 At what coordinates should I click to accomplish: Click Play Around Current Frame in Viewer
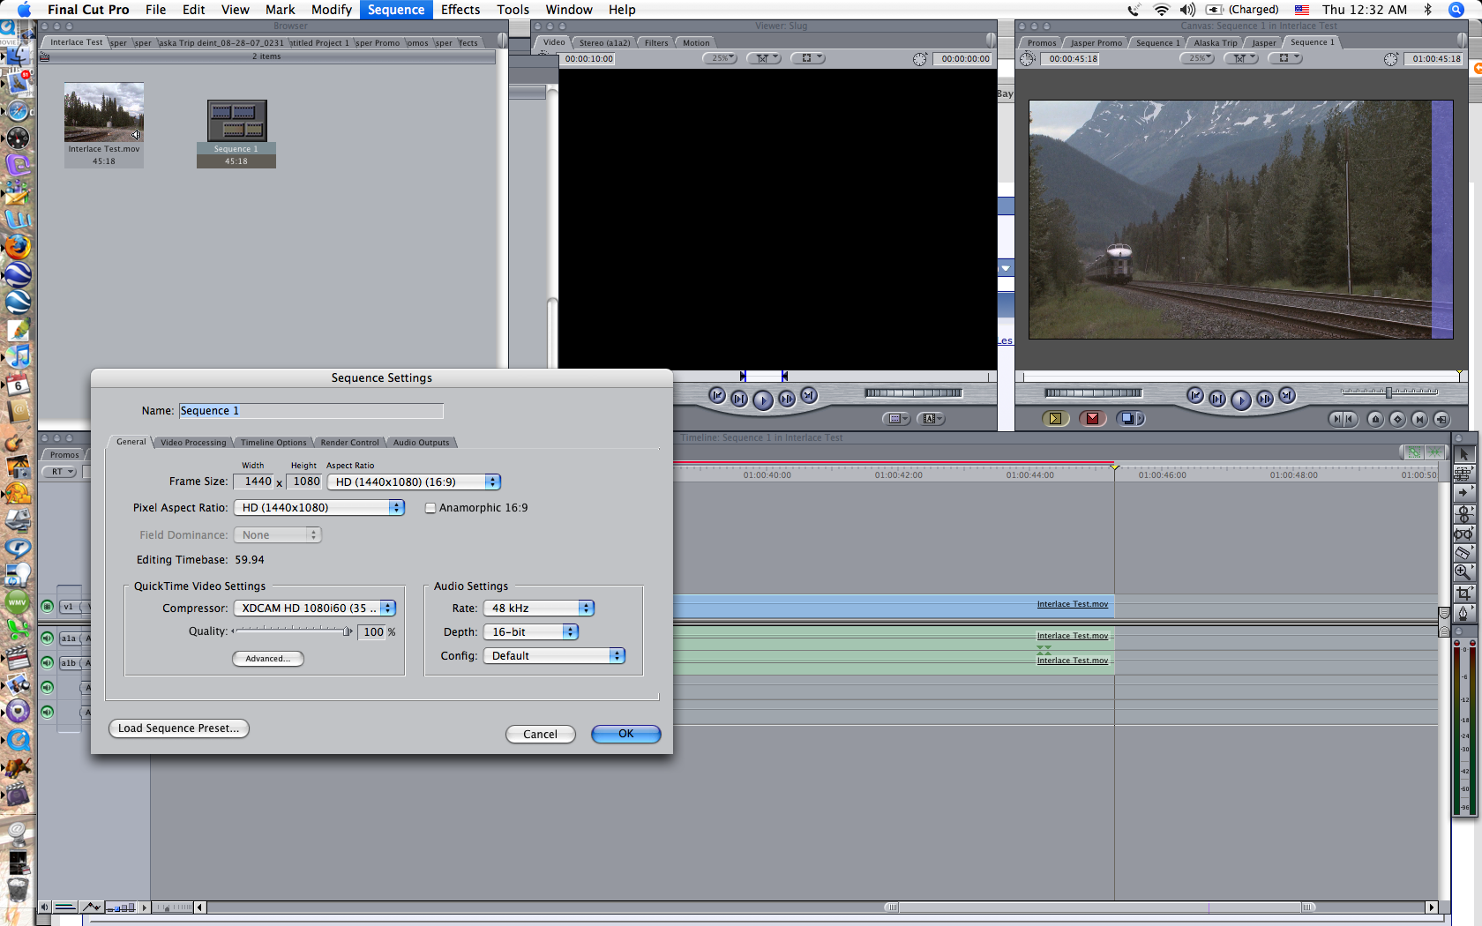click(787, 399)
